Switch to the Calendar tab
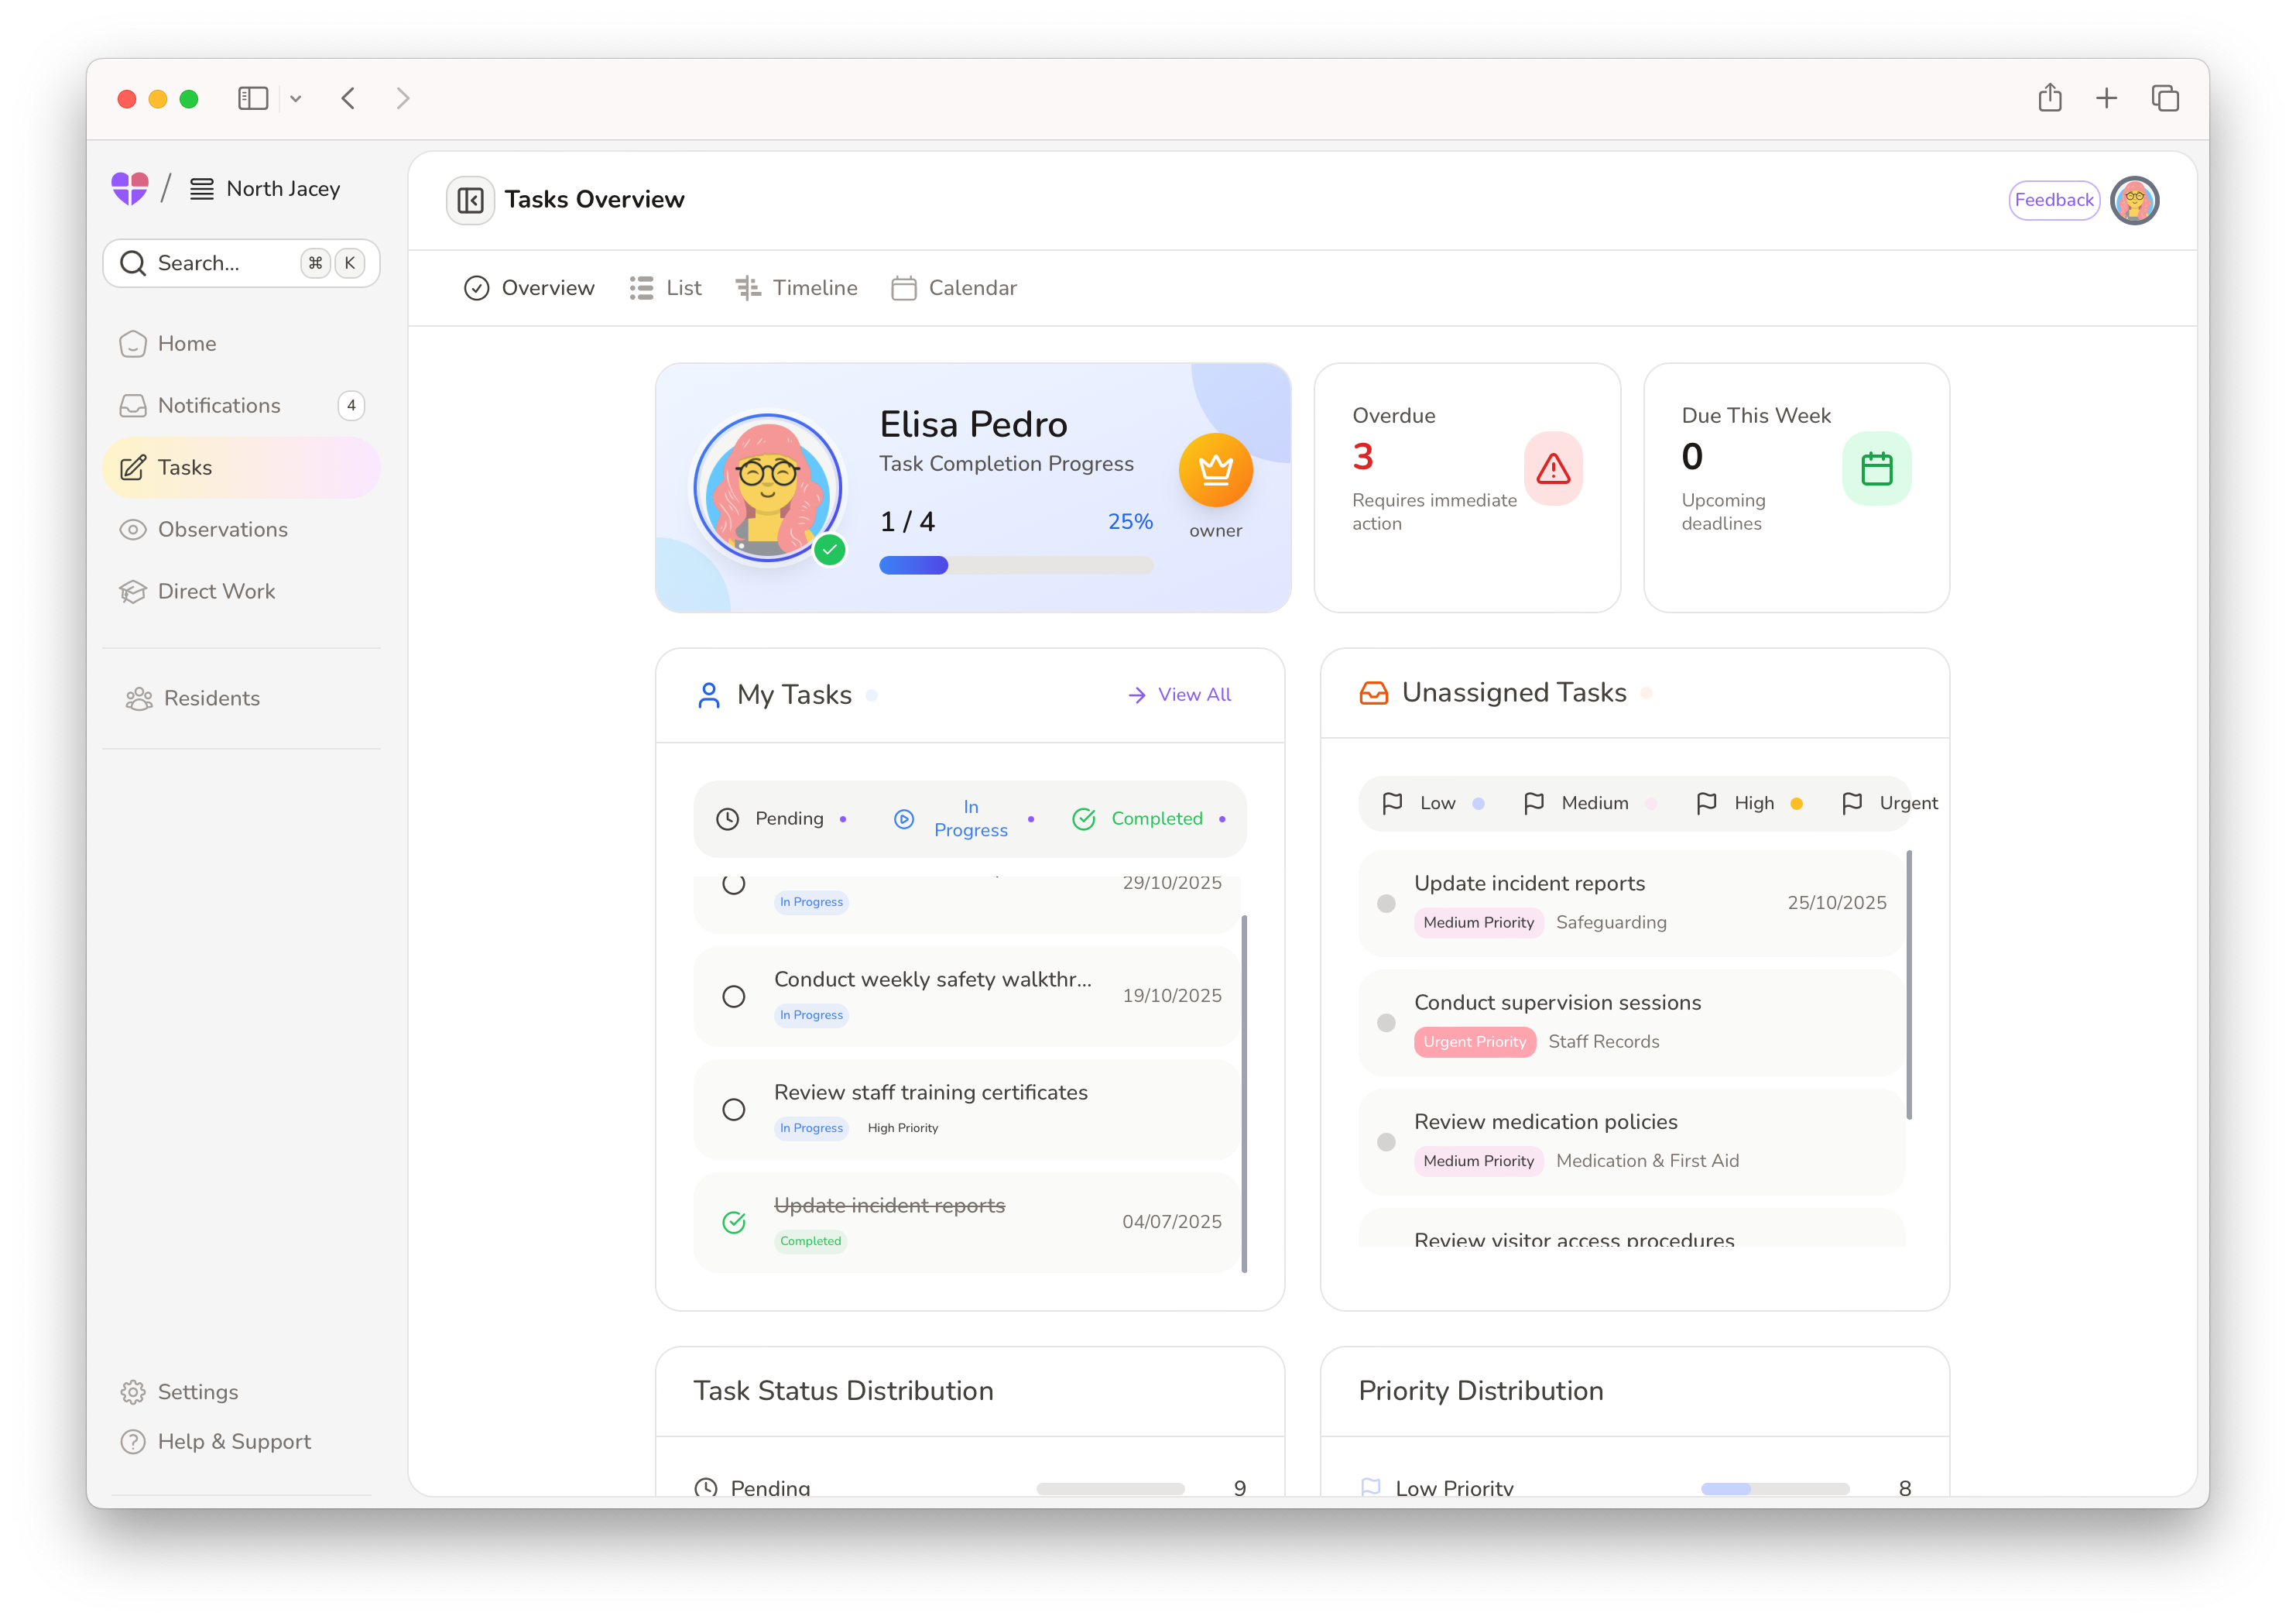 [954, 288]
